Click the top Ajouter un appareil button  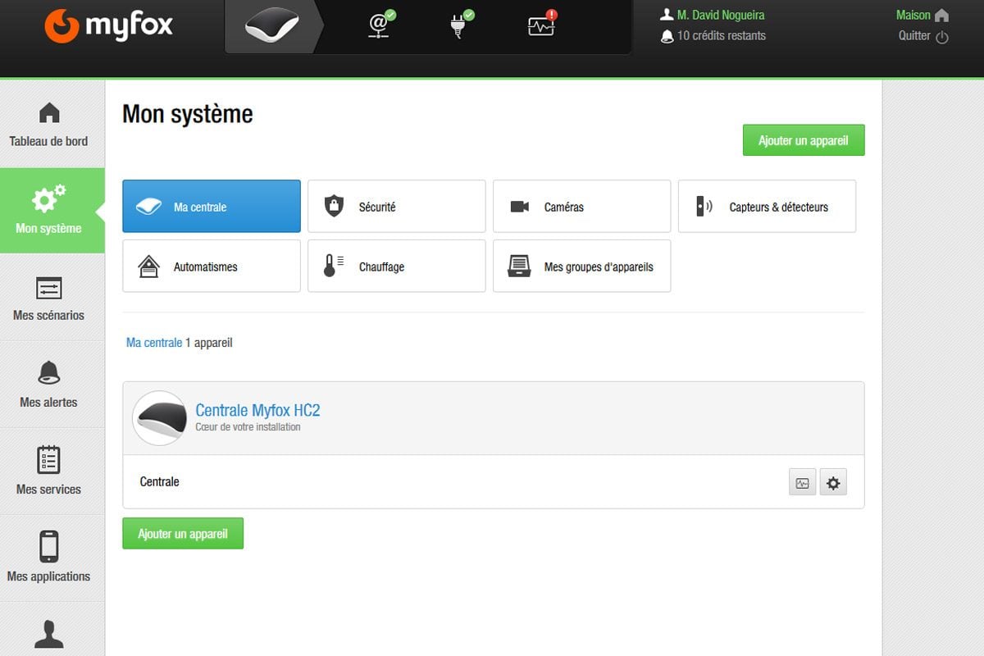click(804, 140)
